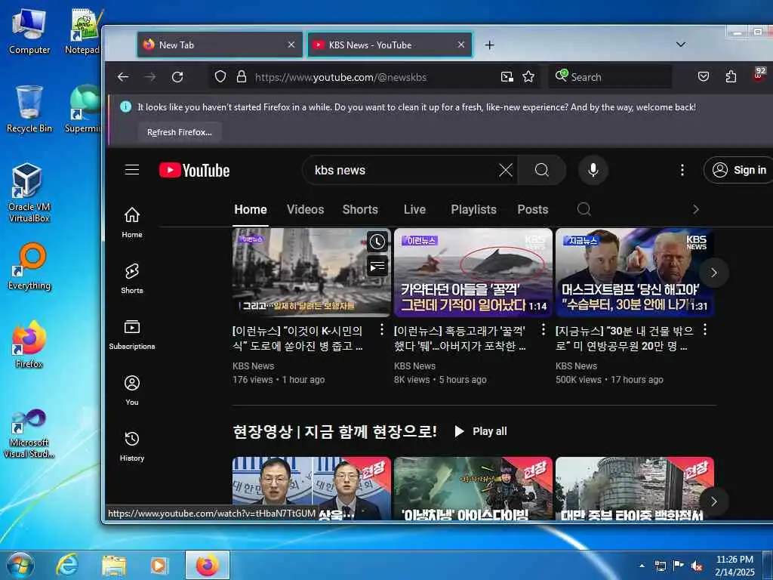
Task: Open the whale kayak video thumbnail
Action: 473,272
